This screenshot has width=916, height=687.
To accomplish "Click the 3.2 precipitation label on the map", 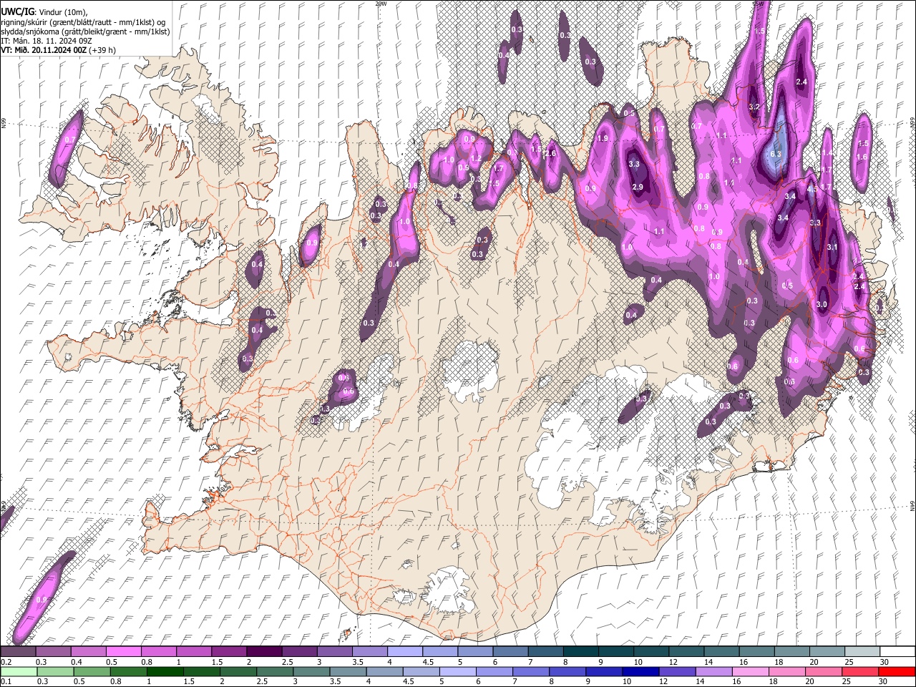I will click(x=754, y=107).
